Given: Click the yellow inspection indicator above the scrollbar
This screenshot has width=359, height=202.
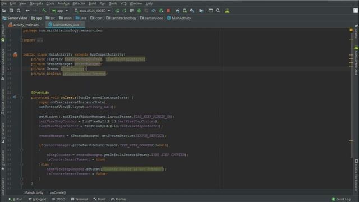Looking at the screenshot, I should tap(351, 30).
